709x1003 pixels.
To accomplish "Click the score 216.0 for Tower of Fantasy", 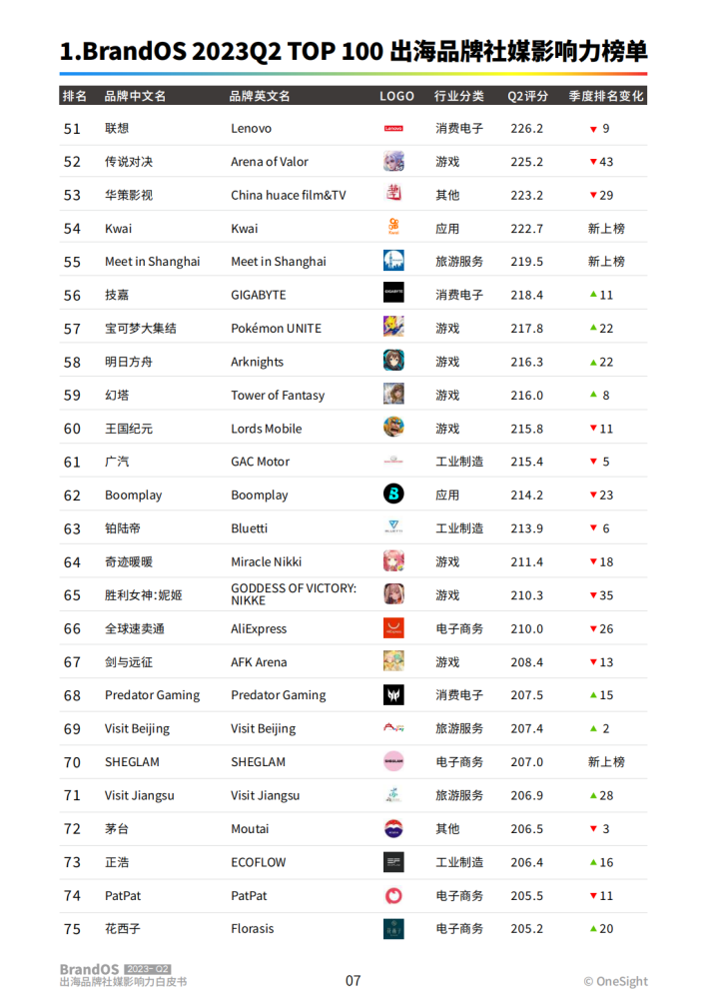I will point(527,396).
